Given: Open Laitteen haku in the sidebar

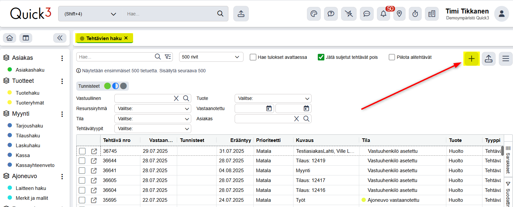Looking at the screenshot, I should [31, 188].
